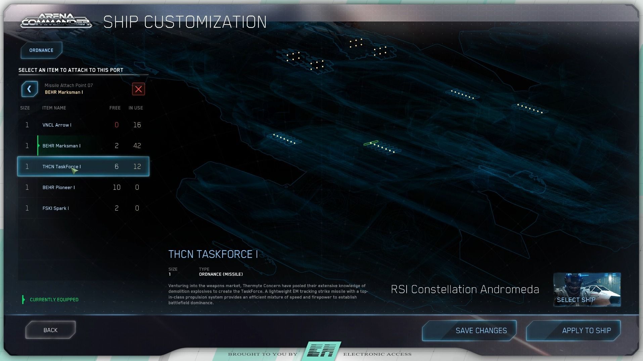Image resolution: width=643 pixels, height=361 pixels.
Task: Click the Size column header
Action: click(25, 108)
